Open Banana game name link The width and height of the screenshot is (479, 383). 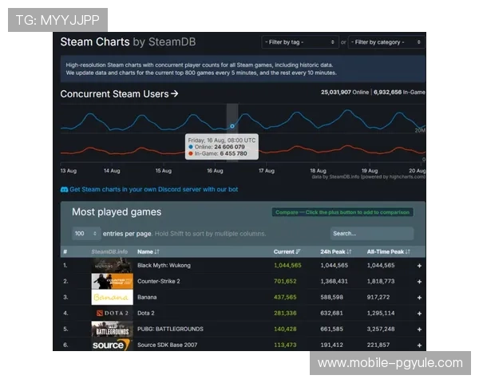[x=147, y=297]
